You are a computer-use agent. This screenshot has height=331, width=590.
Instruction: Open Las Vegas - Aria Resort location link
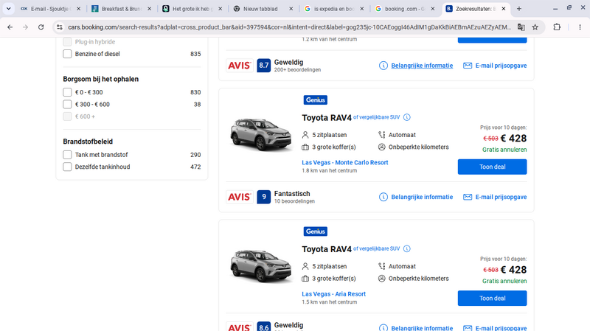(x=333, y=293)
